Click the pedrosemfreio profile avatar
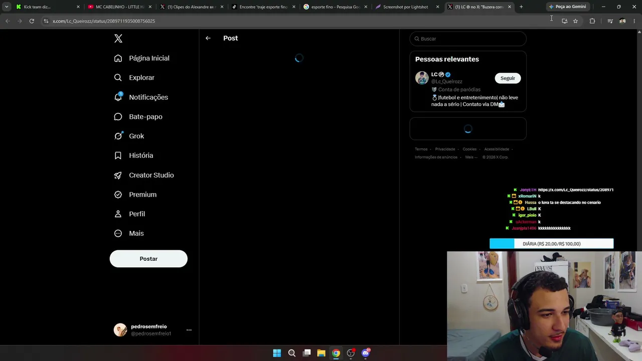642x361 pixels. (120, 330)
